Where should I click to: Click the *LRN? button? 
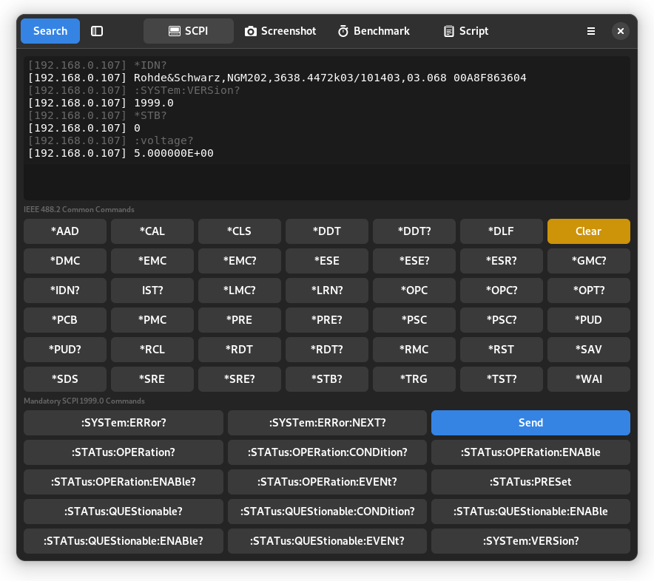tap(327, 290)
